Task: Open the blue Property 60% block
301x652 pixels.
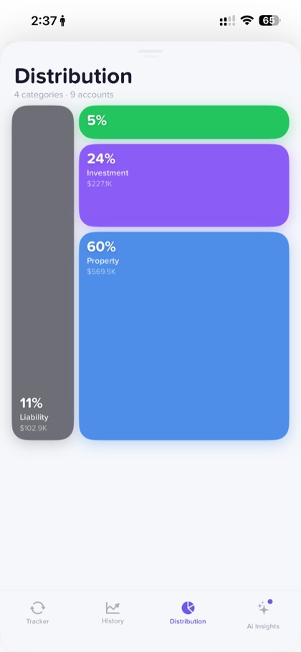Action: point(183,336)
